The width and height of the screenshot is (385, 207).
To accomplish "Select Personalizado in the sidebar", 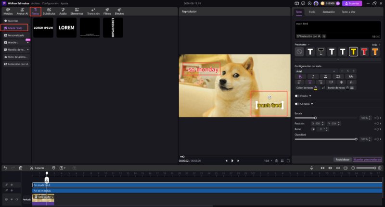I will tap(16, 35).
